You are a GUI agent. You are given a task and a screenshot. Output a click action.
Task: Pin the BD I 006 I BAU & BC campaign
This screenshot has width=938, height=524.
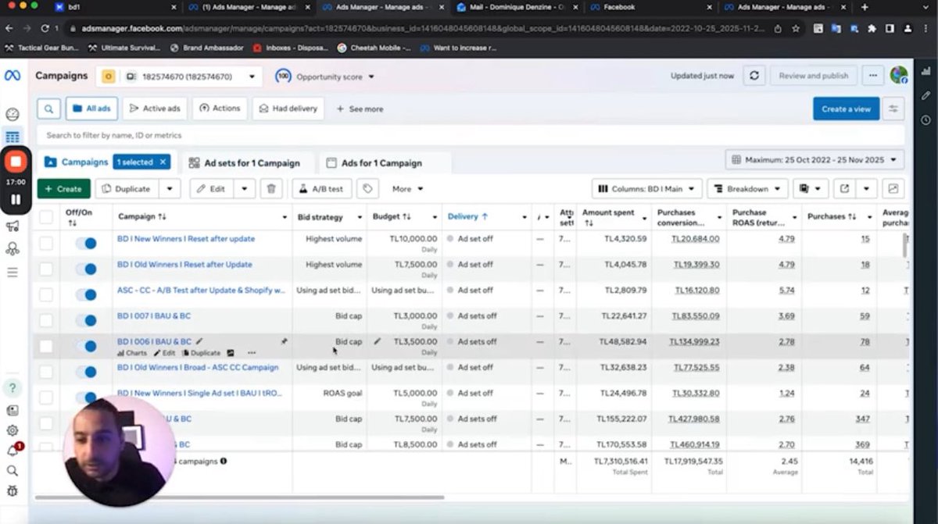284,341
